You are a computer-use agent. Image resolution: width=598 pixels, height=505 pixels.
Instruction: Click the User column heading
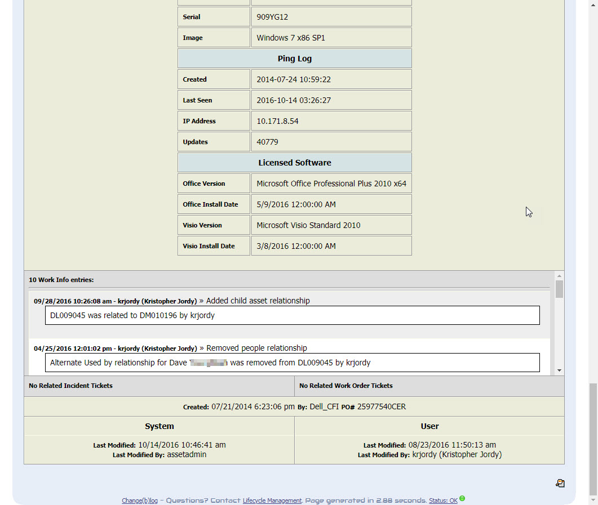[x=430, y=426]
